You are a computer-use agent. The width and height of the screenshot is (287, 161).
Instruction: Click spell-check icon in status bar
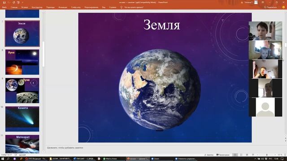pyautogui.click(x=15, y=155)
